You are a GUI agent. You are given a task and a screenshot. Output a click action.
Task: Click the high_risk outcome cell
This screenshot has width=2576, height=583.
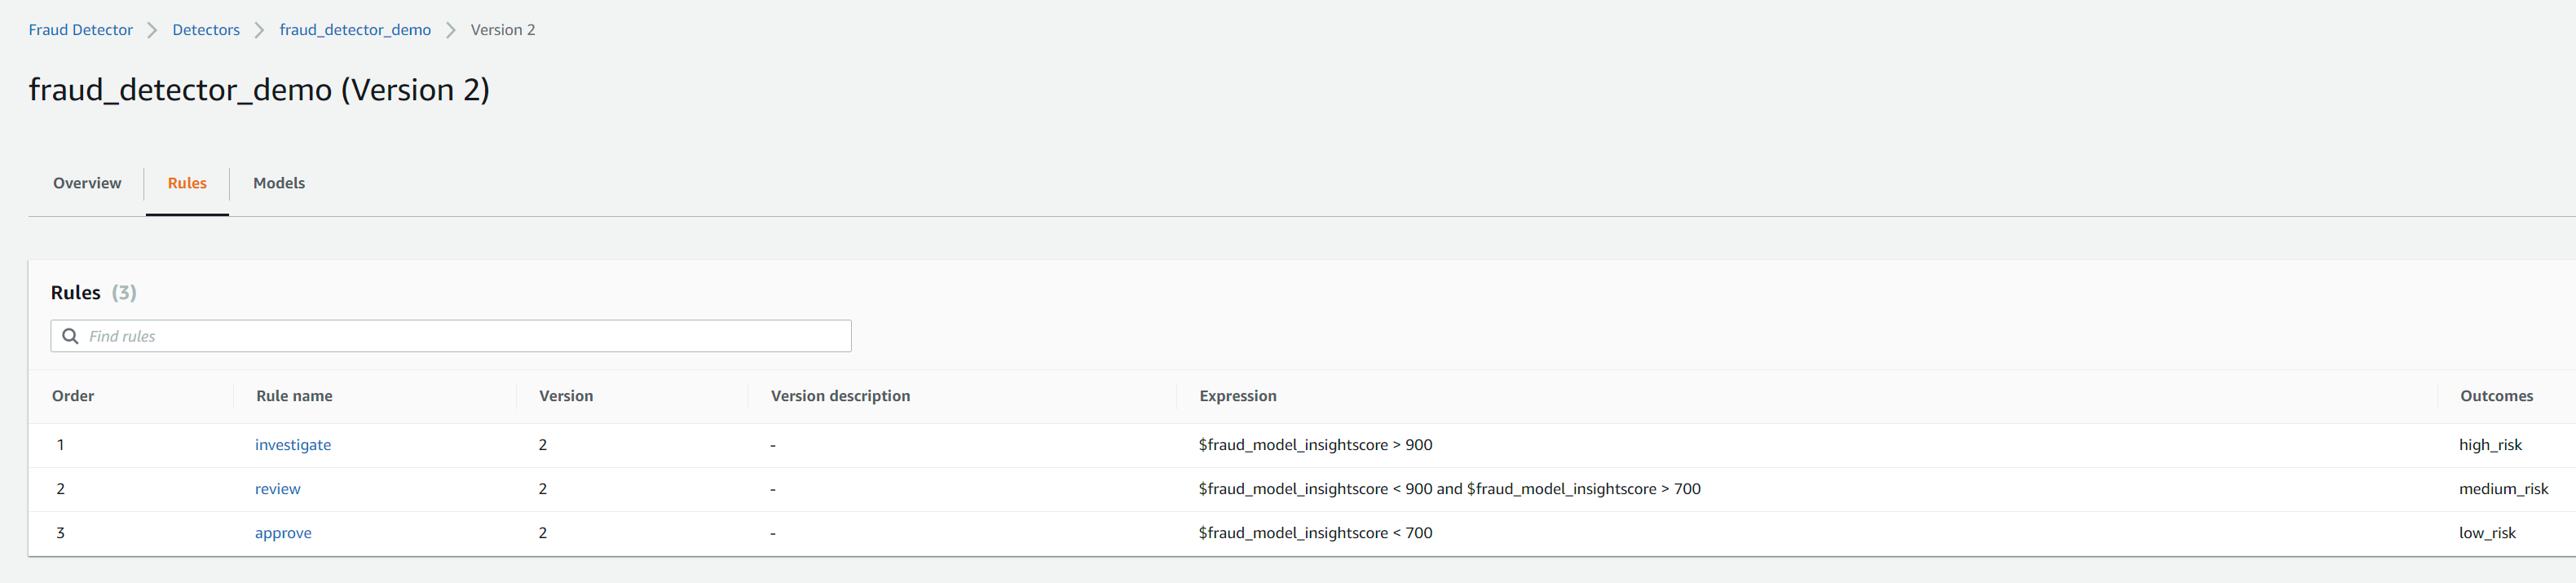tap(2490, 445)
